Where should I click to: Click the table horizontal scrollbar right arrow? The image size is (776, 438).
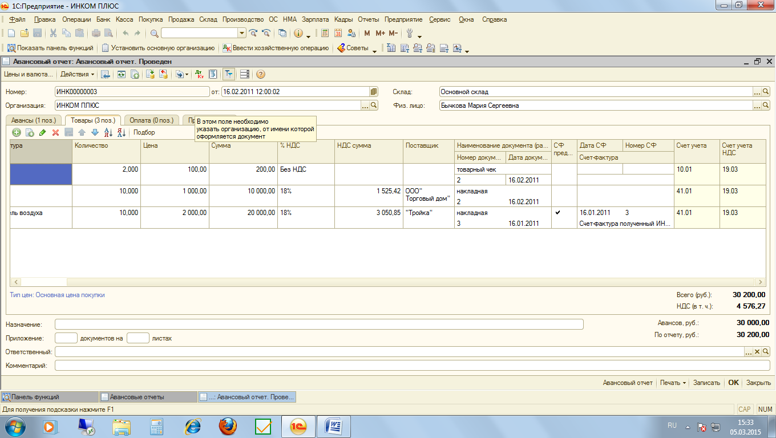[761, 282]
